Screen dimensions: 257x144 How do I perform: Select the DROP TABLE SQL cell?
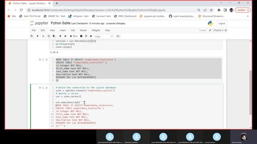pos(136,70)
